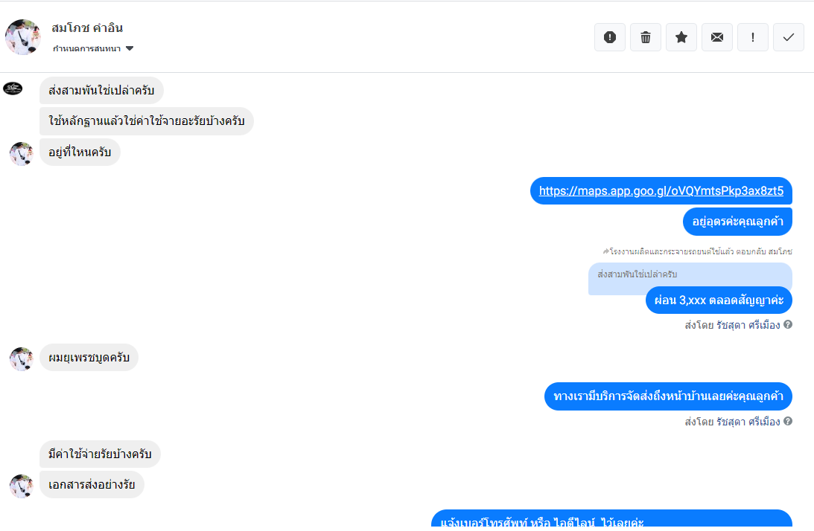Star this conversation as follow-up

[x=681, y=37]
